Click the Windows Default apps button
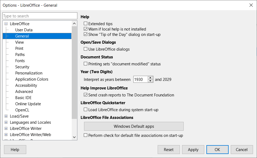257x158 pixels. click(134, 126)
